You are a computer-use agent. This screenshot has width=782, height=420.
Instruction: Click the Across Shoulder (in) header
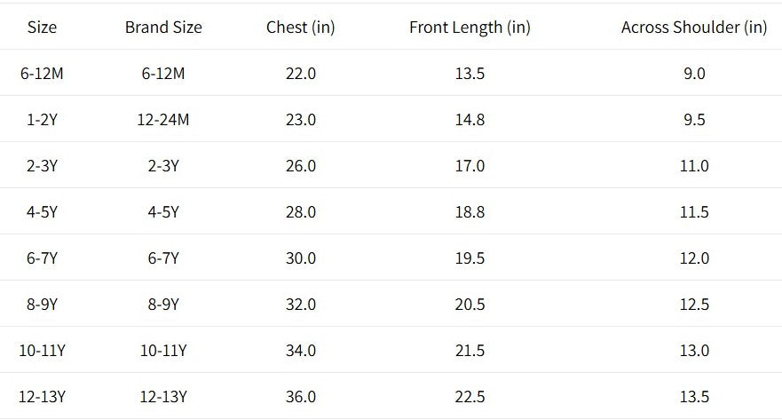pyautogui.click(x=693, y=28)
